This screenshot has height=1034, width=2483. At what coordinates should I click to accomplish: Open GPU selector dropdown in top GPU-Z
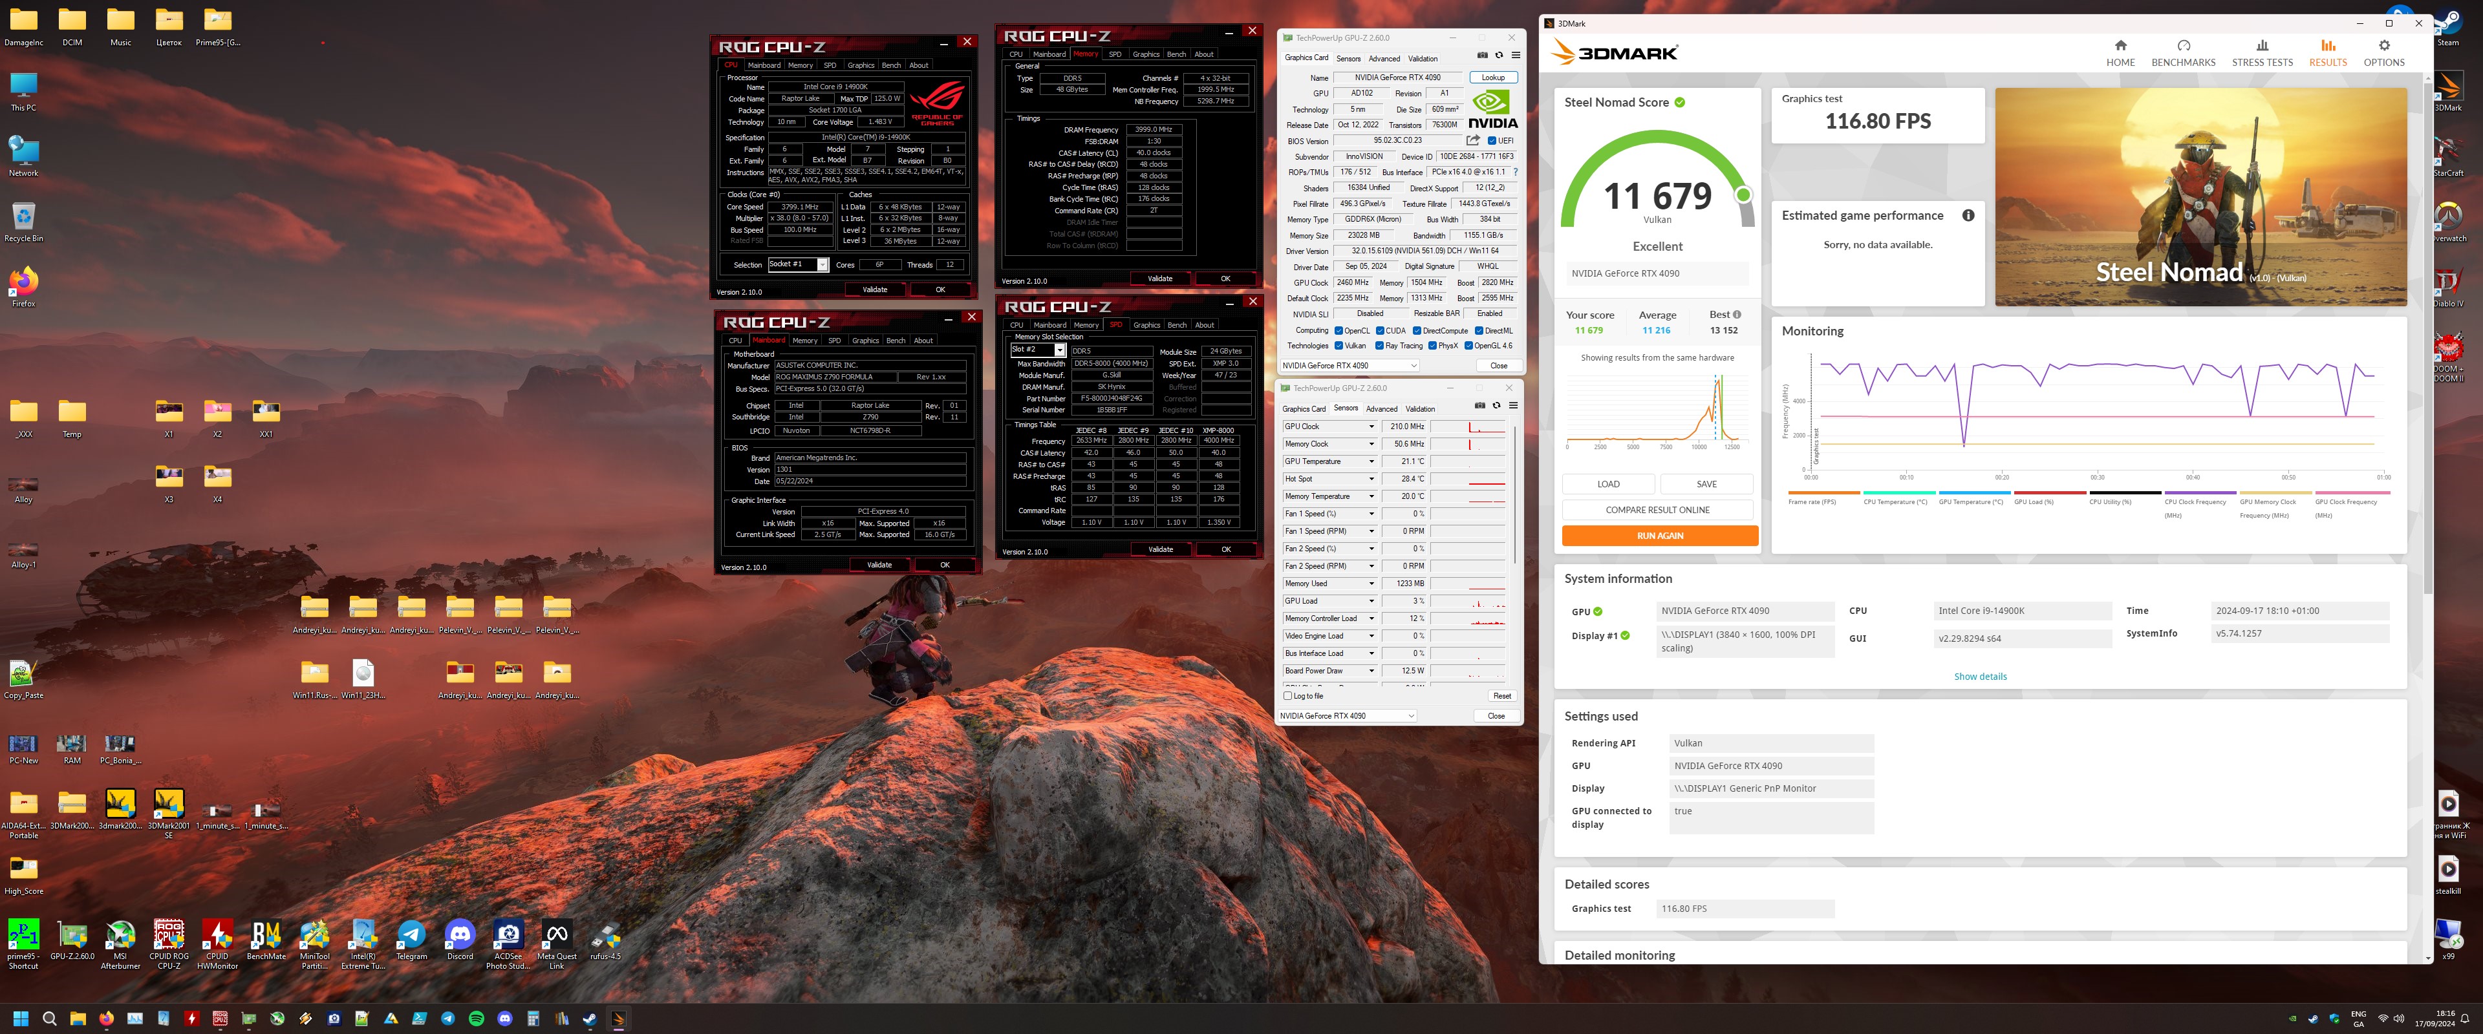click(x=1349, y=366)
